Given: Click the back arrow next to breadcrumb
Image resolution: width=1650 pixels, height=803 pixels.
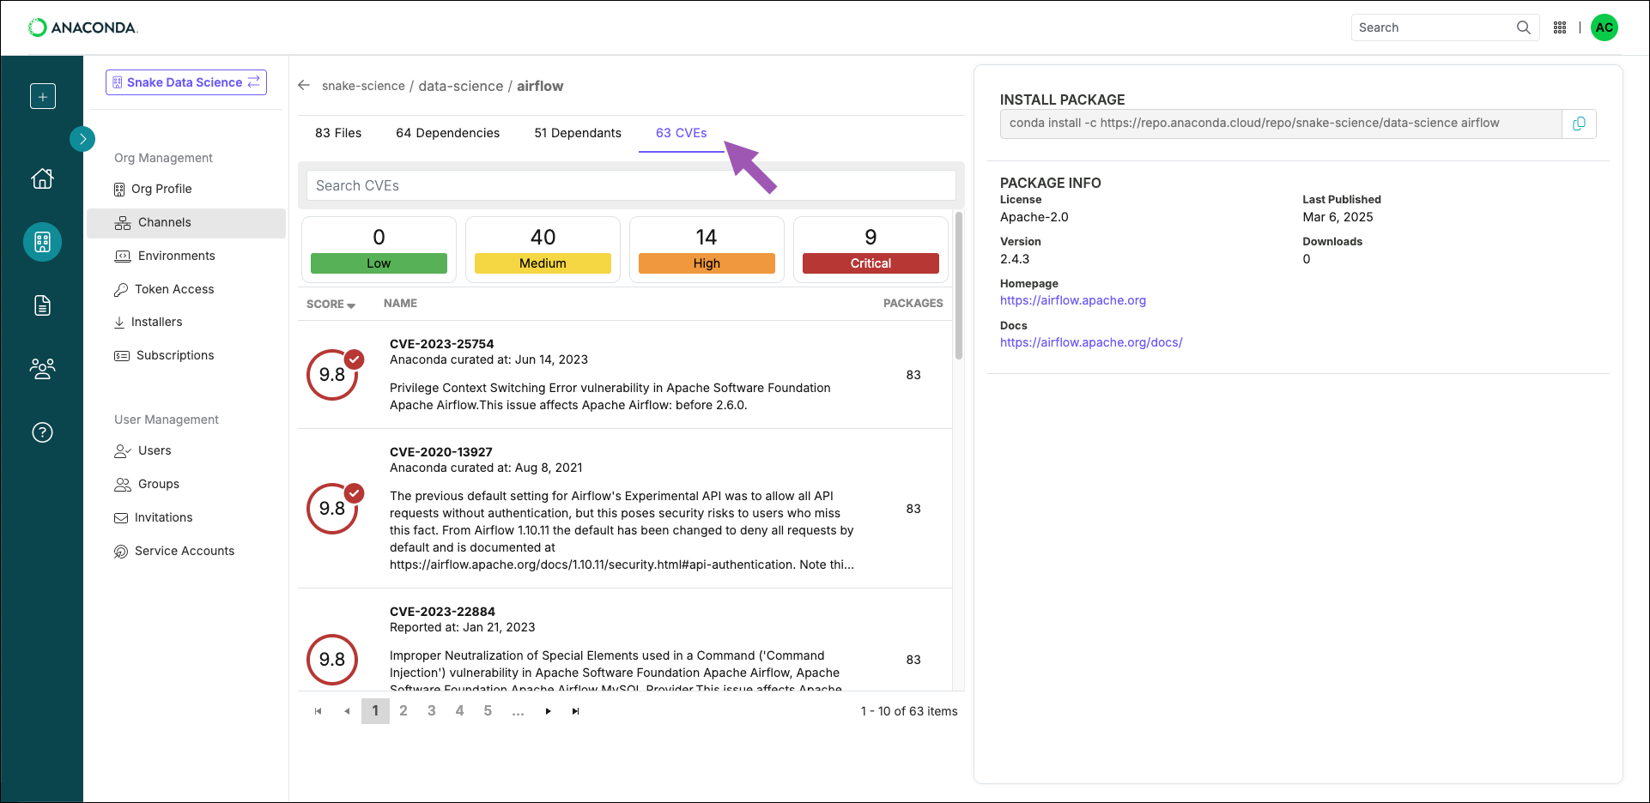Looking at the screenshot, I should point(303,86).
